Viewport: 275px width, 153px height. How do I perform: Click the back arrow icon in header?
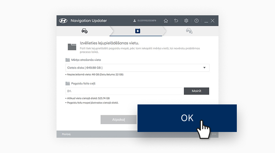[x=176, y=21]
